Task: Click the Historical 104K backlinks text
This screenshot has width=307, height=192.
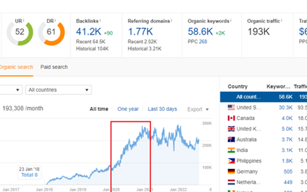Action: click(x=93, y=49)
